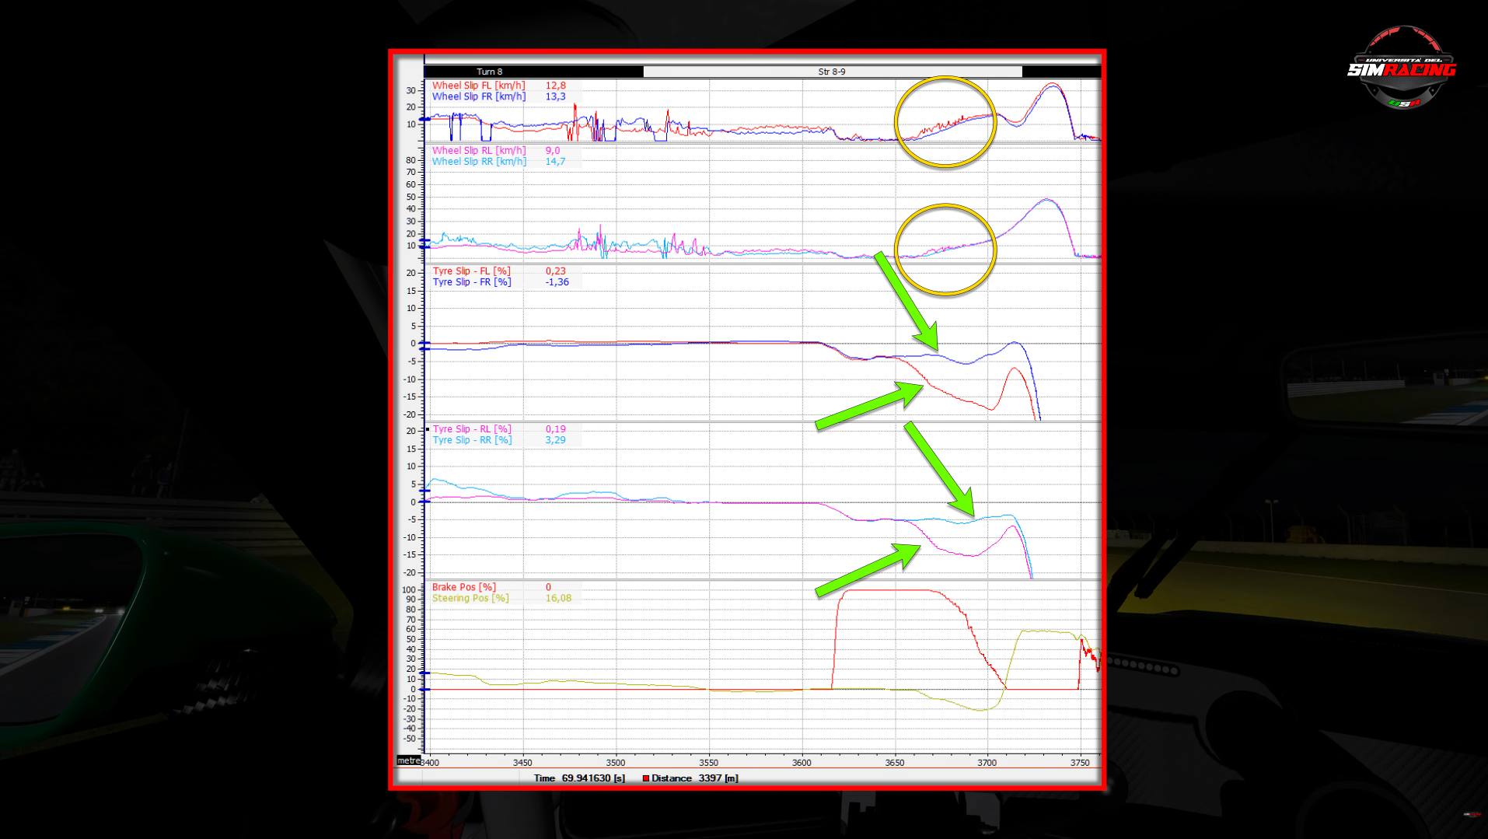Click the Wheel Slip RR channel label
The height and width of the screenshot is (839, 1488).
[479, 162]
